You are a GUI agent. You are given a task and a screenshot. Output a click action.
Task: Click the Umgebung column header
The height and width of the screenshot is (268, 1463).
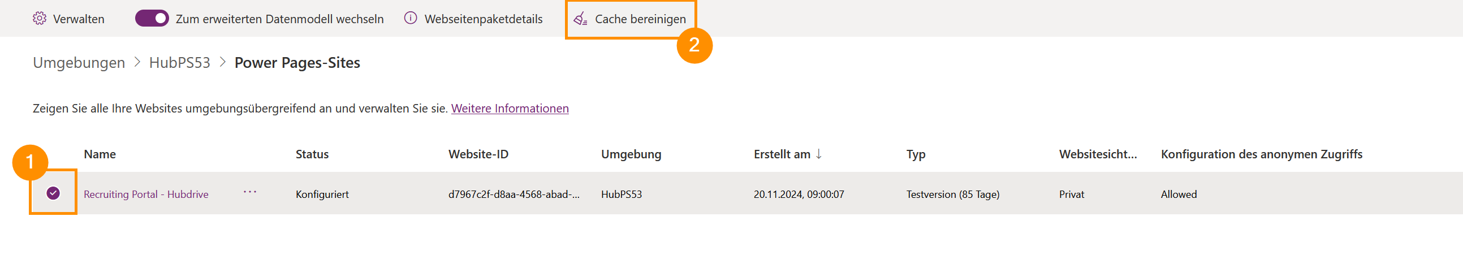[631, 154]
